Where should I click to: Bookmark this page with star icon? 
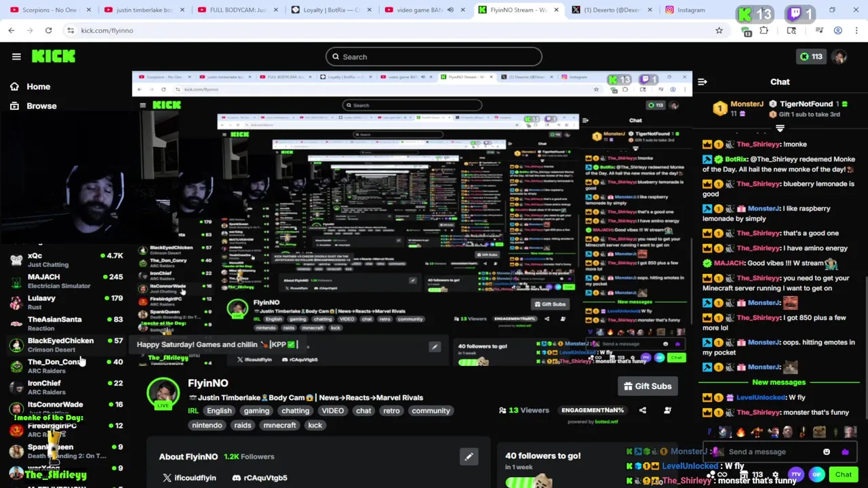(x=719, y=30)
